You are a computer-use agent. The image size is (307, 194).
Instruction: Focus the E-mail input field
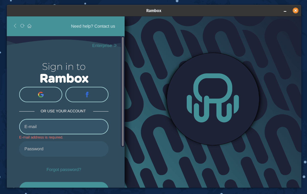pyautogui.click(x=64, y=127)
